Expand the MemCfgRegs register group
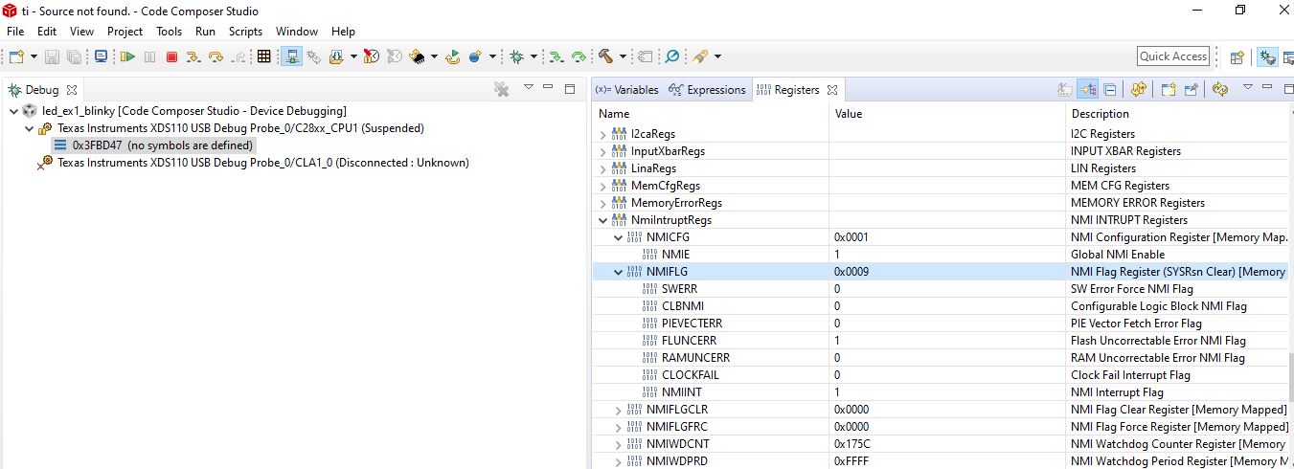This screenshot has height=469, width=1294. [x=602, y=186]
